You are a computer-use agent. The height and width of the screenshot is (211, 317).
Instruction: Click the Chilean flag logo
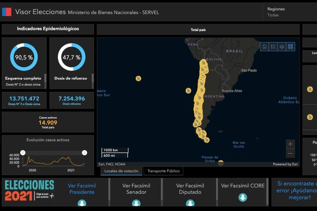point(7,12)
